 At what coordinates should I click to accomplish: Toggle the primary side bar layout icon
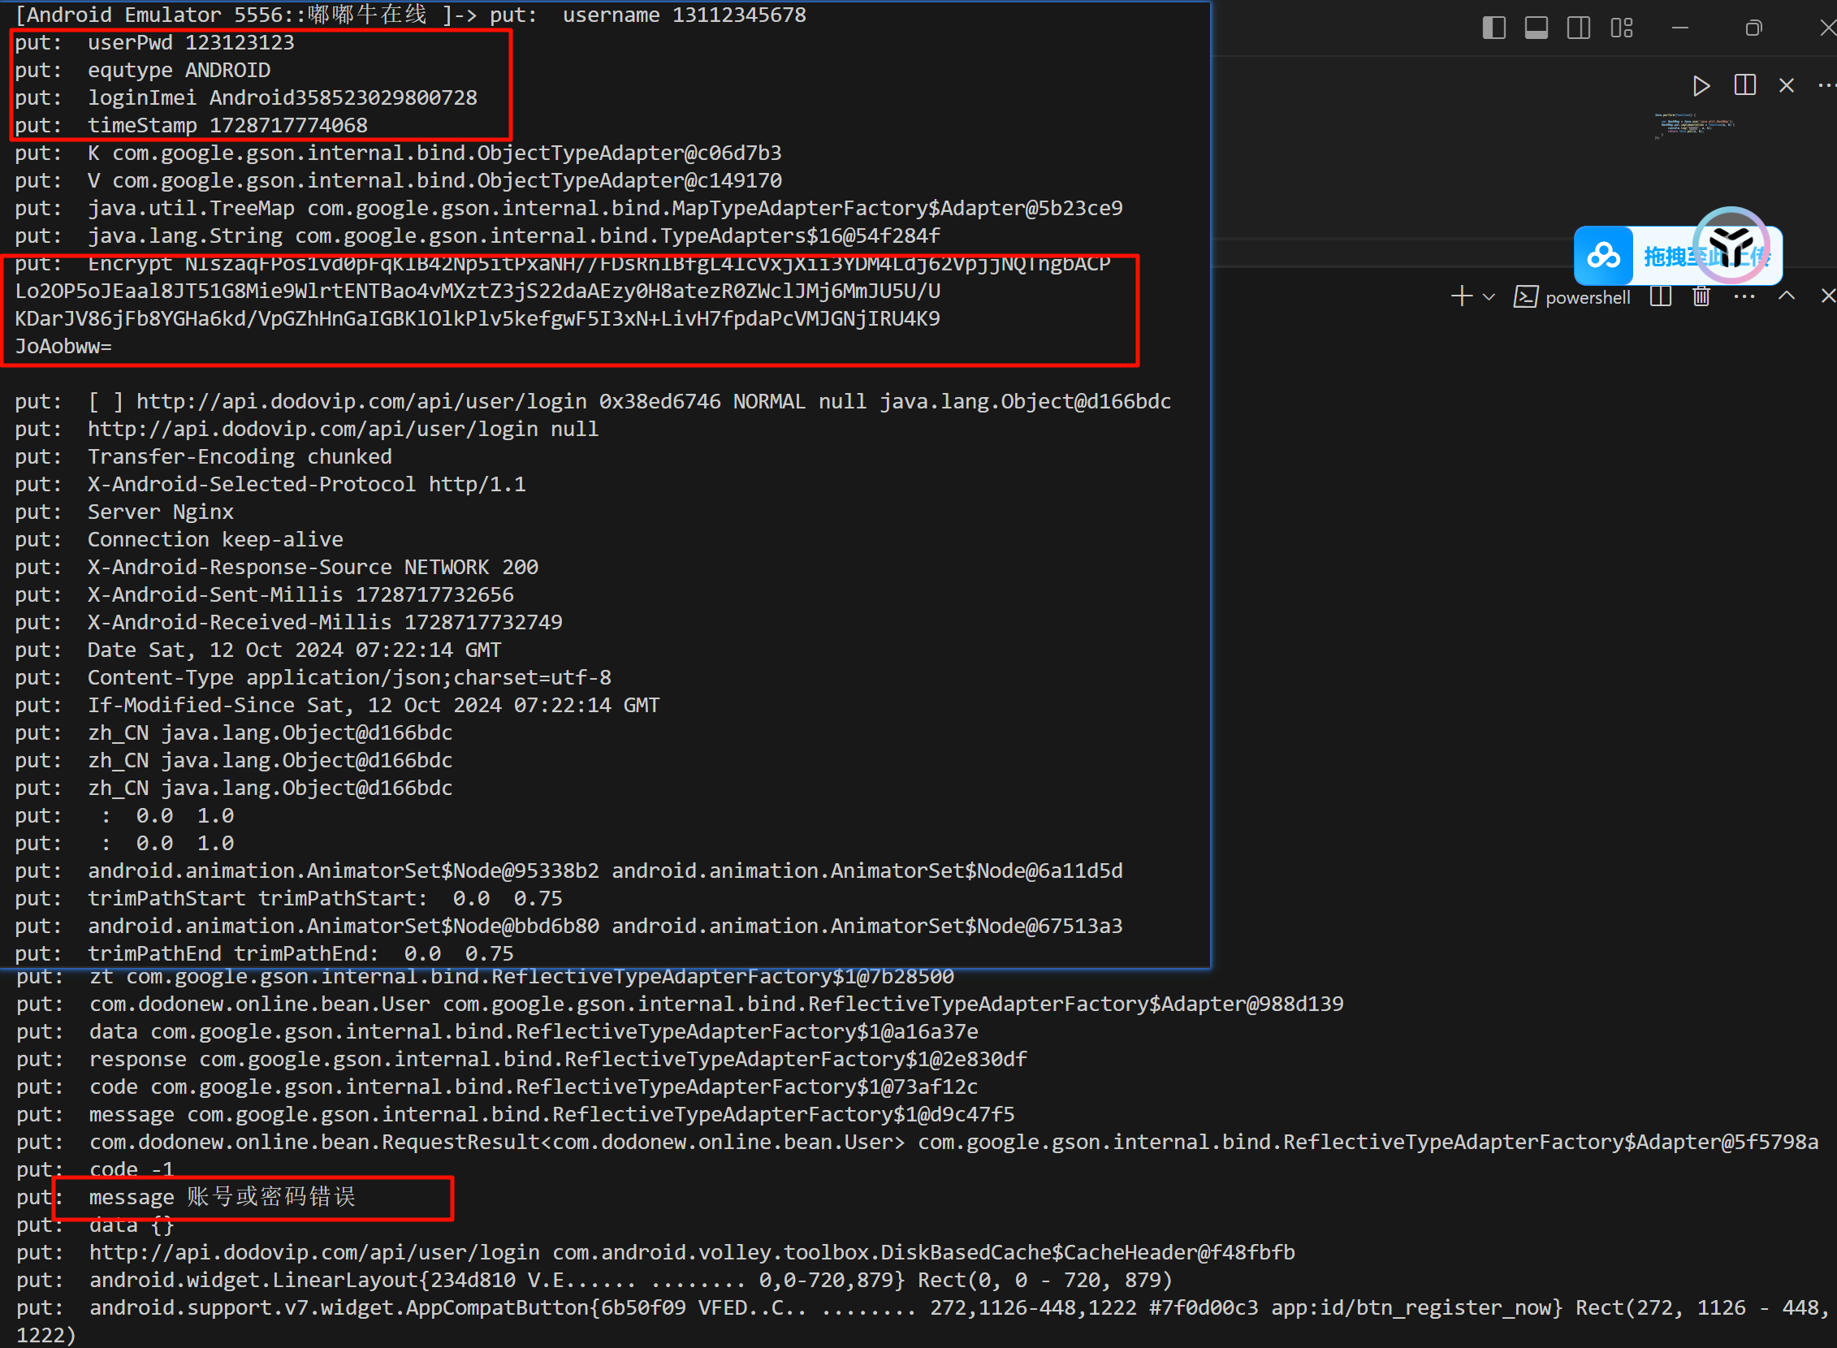pos(1493,28)
